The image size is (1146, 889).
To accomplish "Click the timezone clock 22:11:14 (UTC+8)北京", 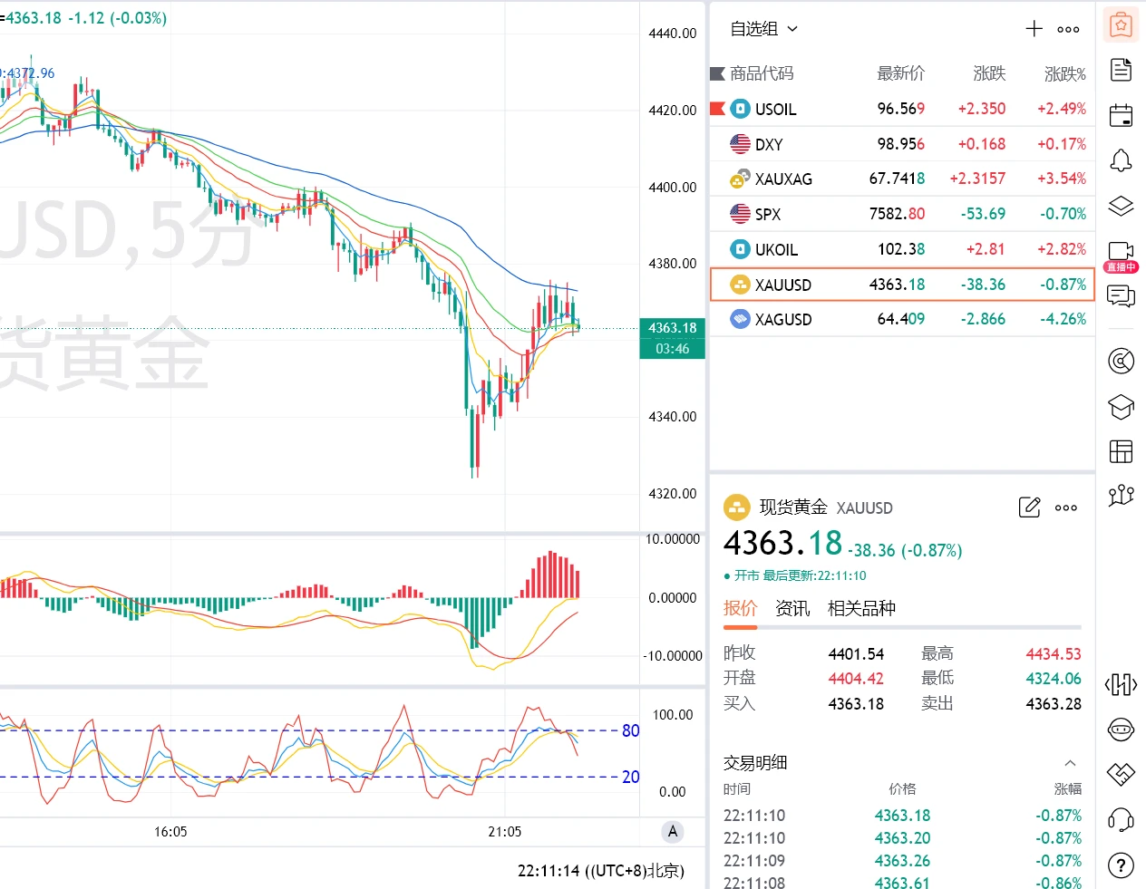I will (x=601, y=871).
